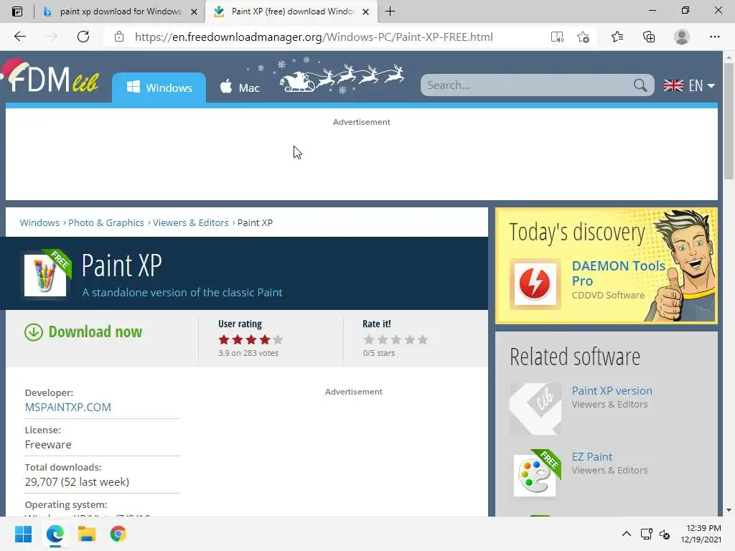735x551 pixels.
Task: Open Read aloud in the address bar
Action: tap(557, 37)
